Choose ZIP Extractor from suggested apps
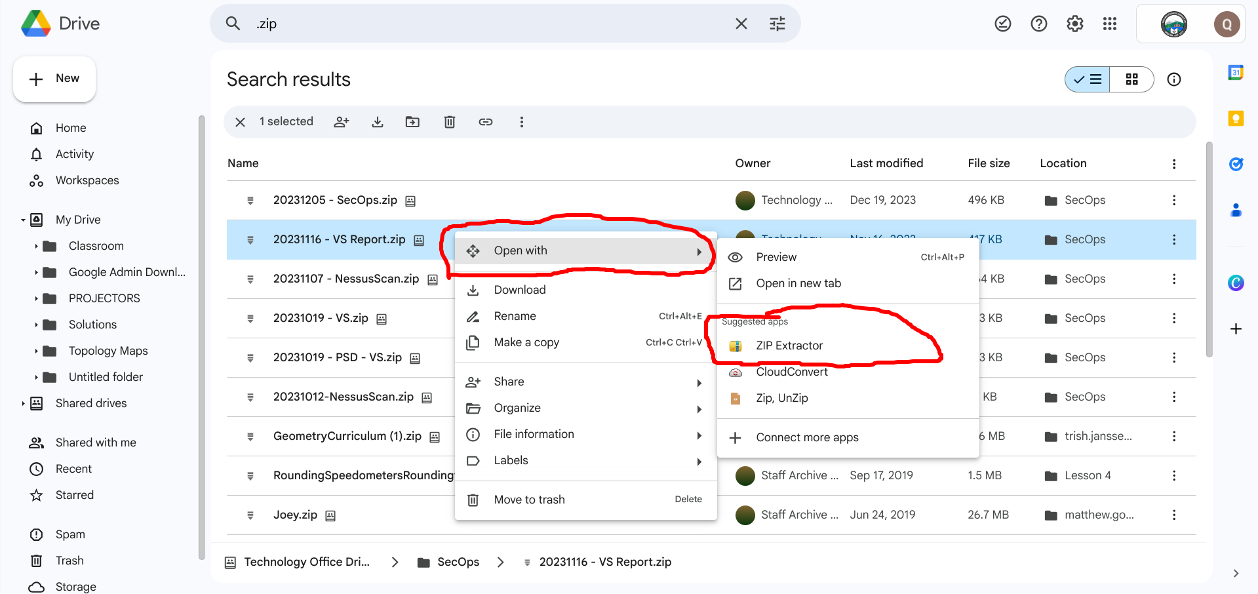 pyautogui.click(x=789, y=346)
